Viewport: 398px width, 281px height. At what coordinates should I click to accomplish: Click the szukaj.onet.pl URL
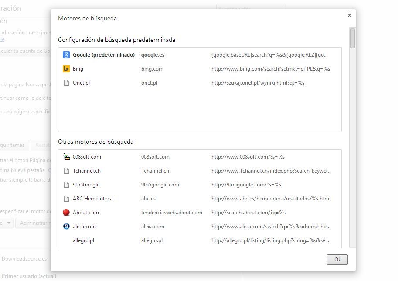tap(258, 83)
